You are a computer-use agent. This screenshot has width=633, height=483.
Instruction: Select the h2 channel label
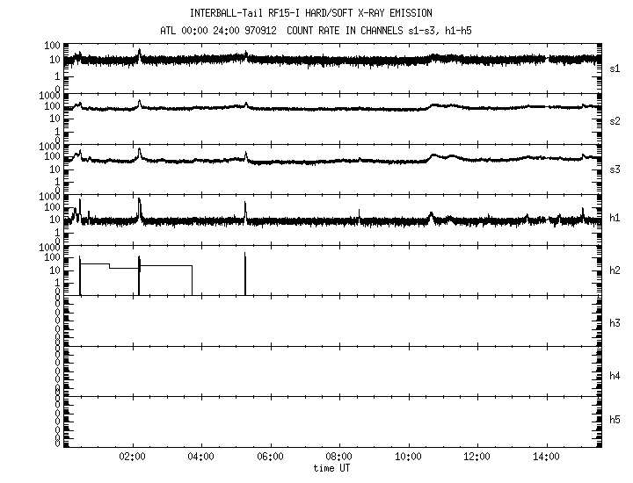click(x=615, y=270)
